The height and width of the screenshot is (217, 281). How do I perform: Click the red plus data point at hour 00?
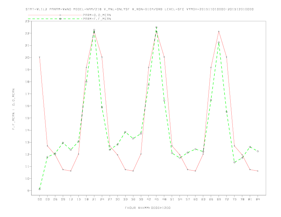pos(40,57)
